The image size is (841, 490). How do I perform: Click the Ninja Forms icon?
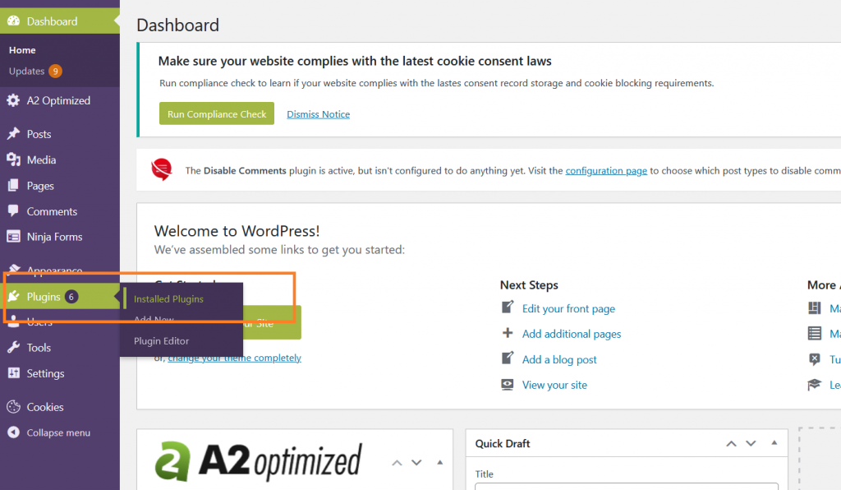[x=13, y=237]
